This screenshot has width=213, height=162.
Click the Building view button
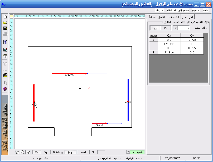[x=58, y=152]
